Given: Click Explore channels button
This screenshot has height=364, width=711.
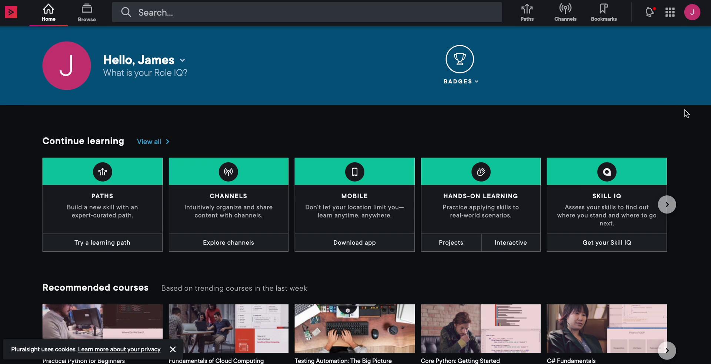Looking at the screenshot, I should tap(228, 243).
